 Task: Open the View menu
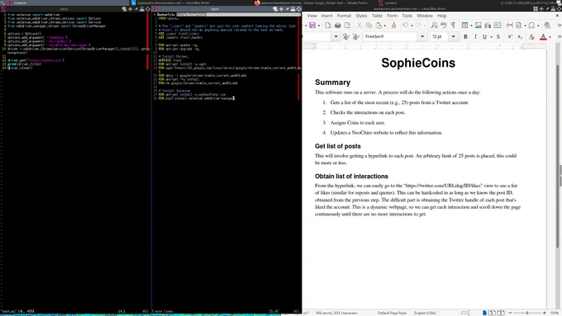(312, 16)
